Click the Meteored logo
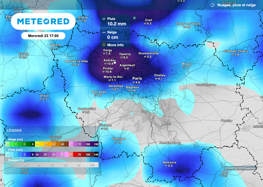 pos(43,21)
